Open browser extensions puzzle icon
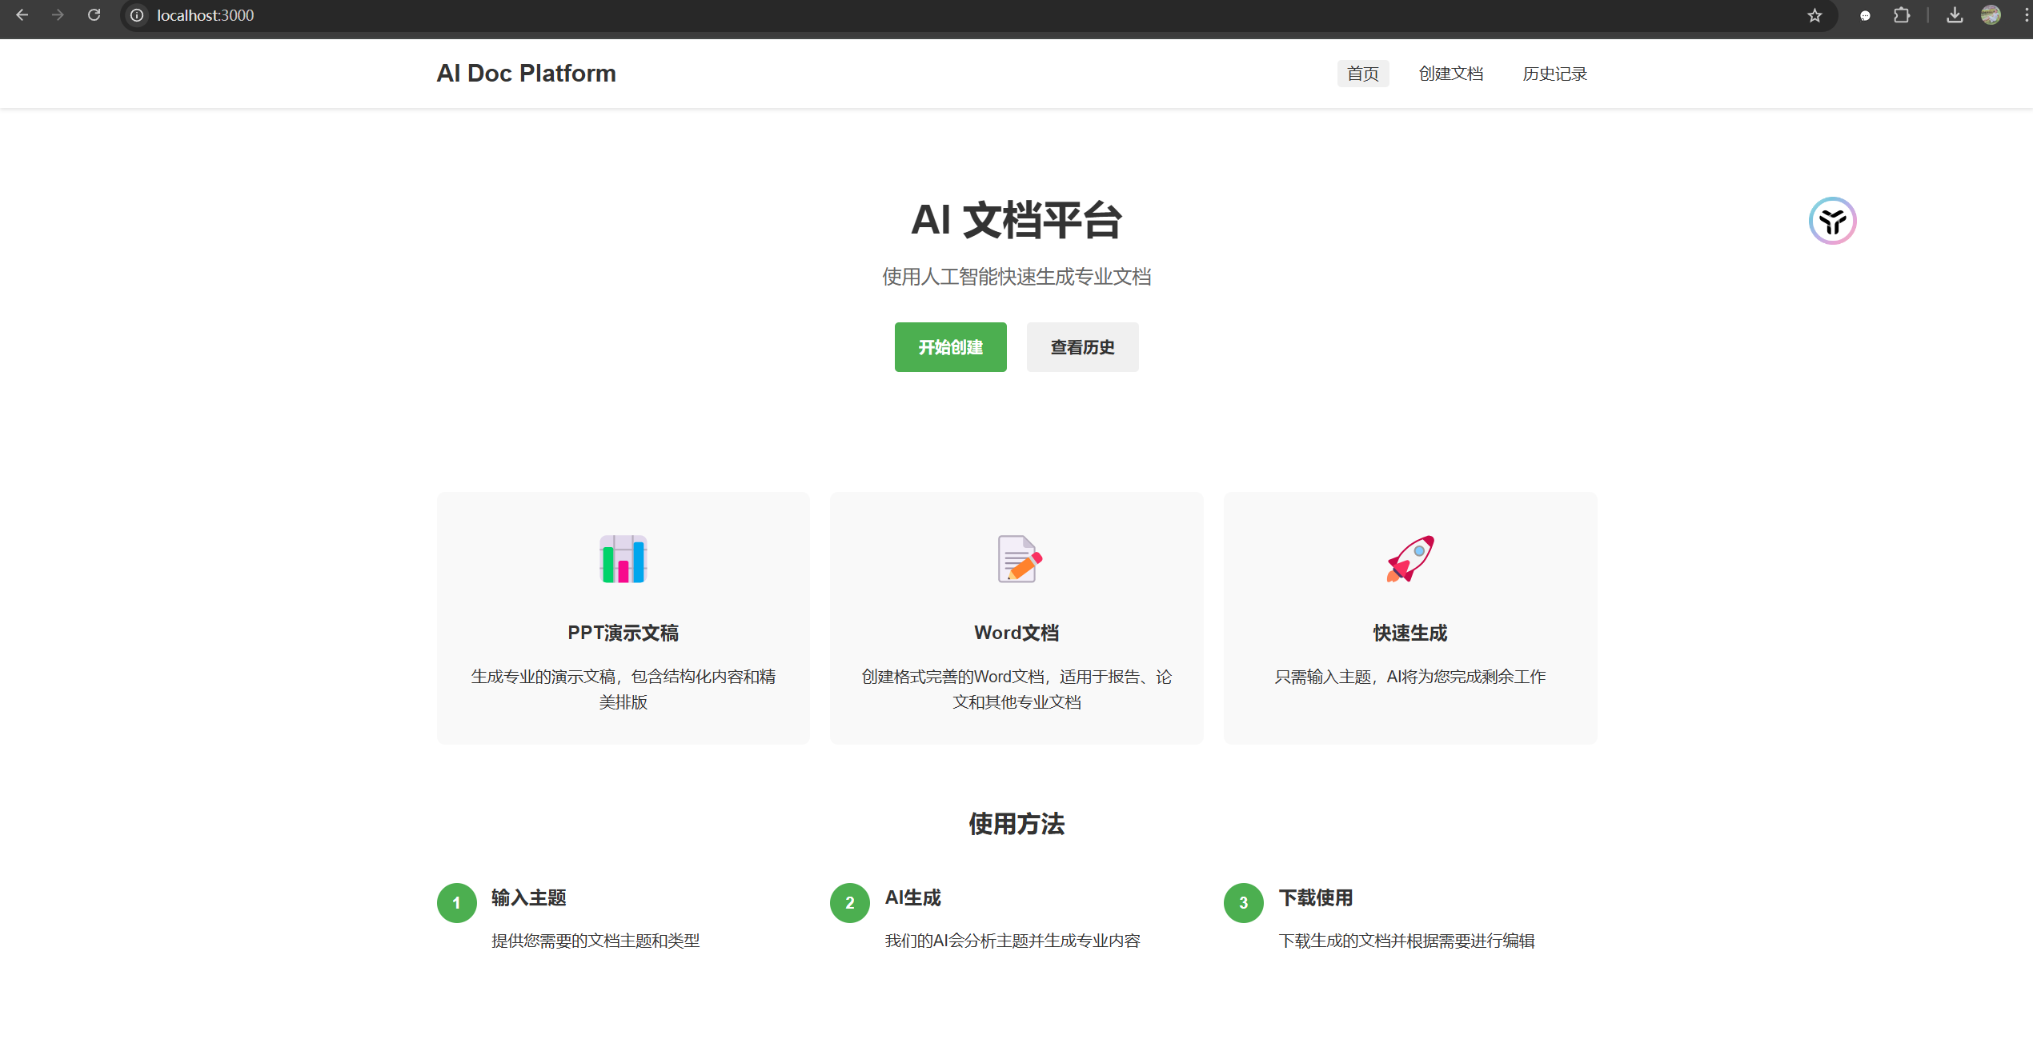This screenshot has height=1055, width=2033. click(x=1902, y=15)
